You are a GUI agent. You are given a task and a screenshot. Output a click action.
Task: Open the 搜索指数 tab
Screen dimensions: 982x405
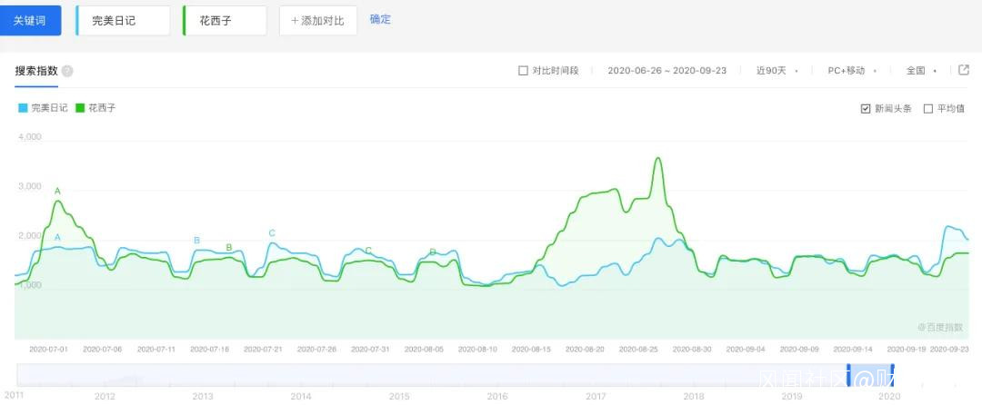36,71
